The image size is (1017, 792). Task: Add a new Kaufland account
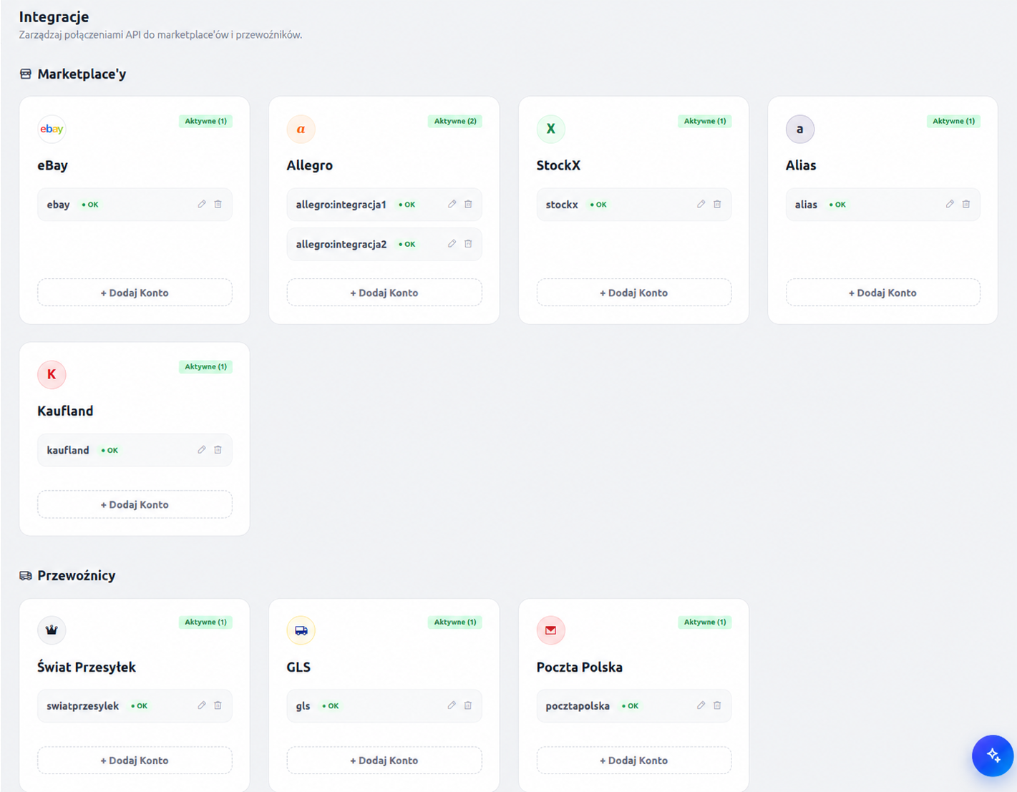[x=135, y=504]
